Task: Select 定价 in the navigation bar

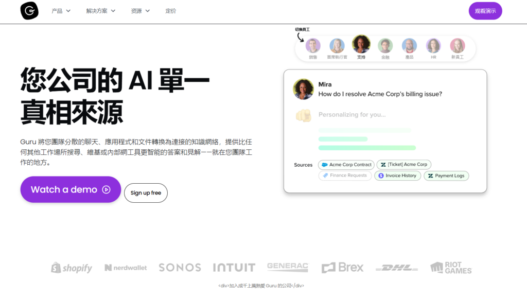Action: pos(170,10)
